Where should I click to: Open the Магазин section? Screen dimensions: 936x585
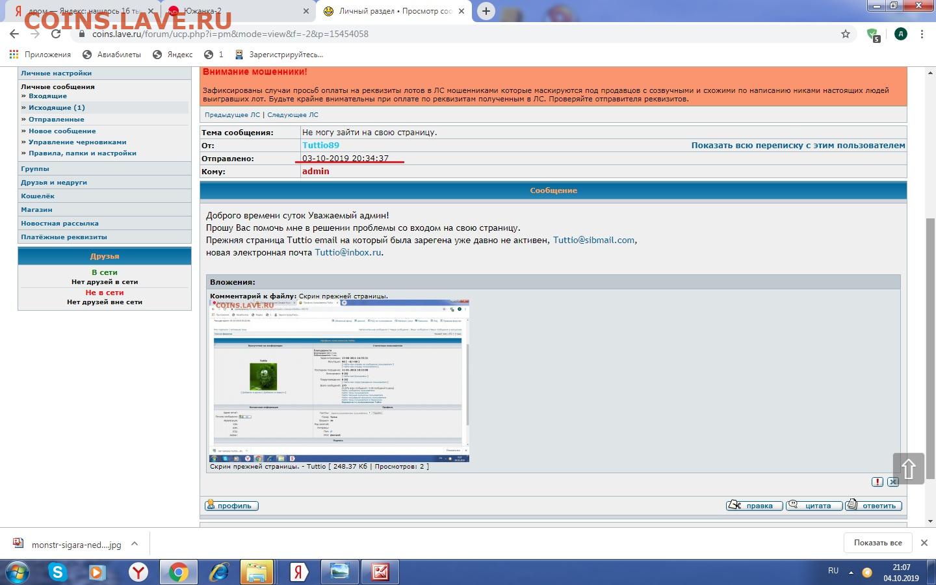[36, 210]
